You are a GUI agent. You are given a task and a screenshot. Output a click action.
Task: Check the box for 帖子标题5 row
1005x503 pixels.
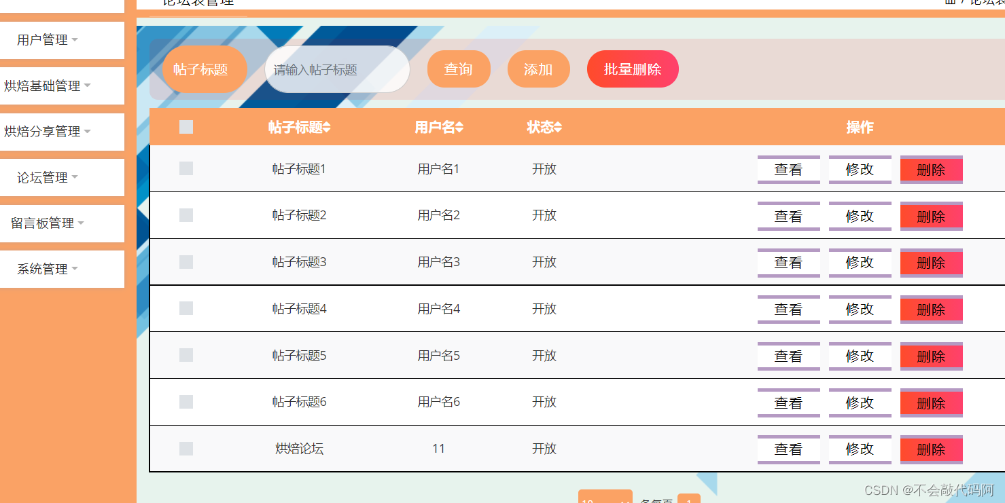coord(186,355)
